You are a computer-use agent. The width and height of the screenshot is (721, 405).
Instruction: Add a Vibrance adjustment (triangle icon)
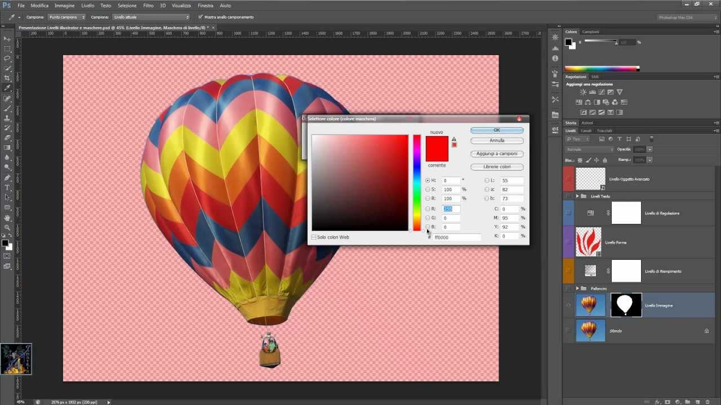click(620, 92)
